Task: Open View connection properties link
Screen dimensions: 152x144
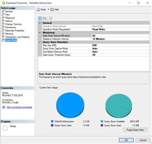Action: coord(19,107)
